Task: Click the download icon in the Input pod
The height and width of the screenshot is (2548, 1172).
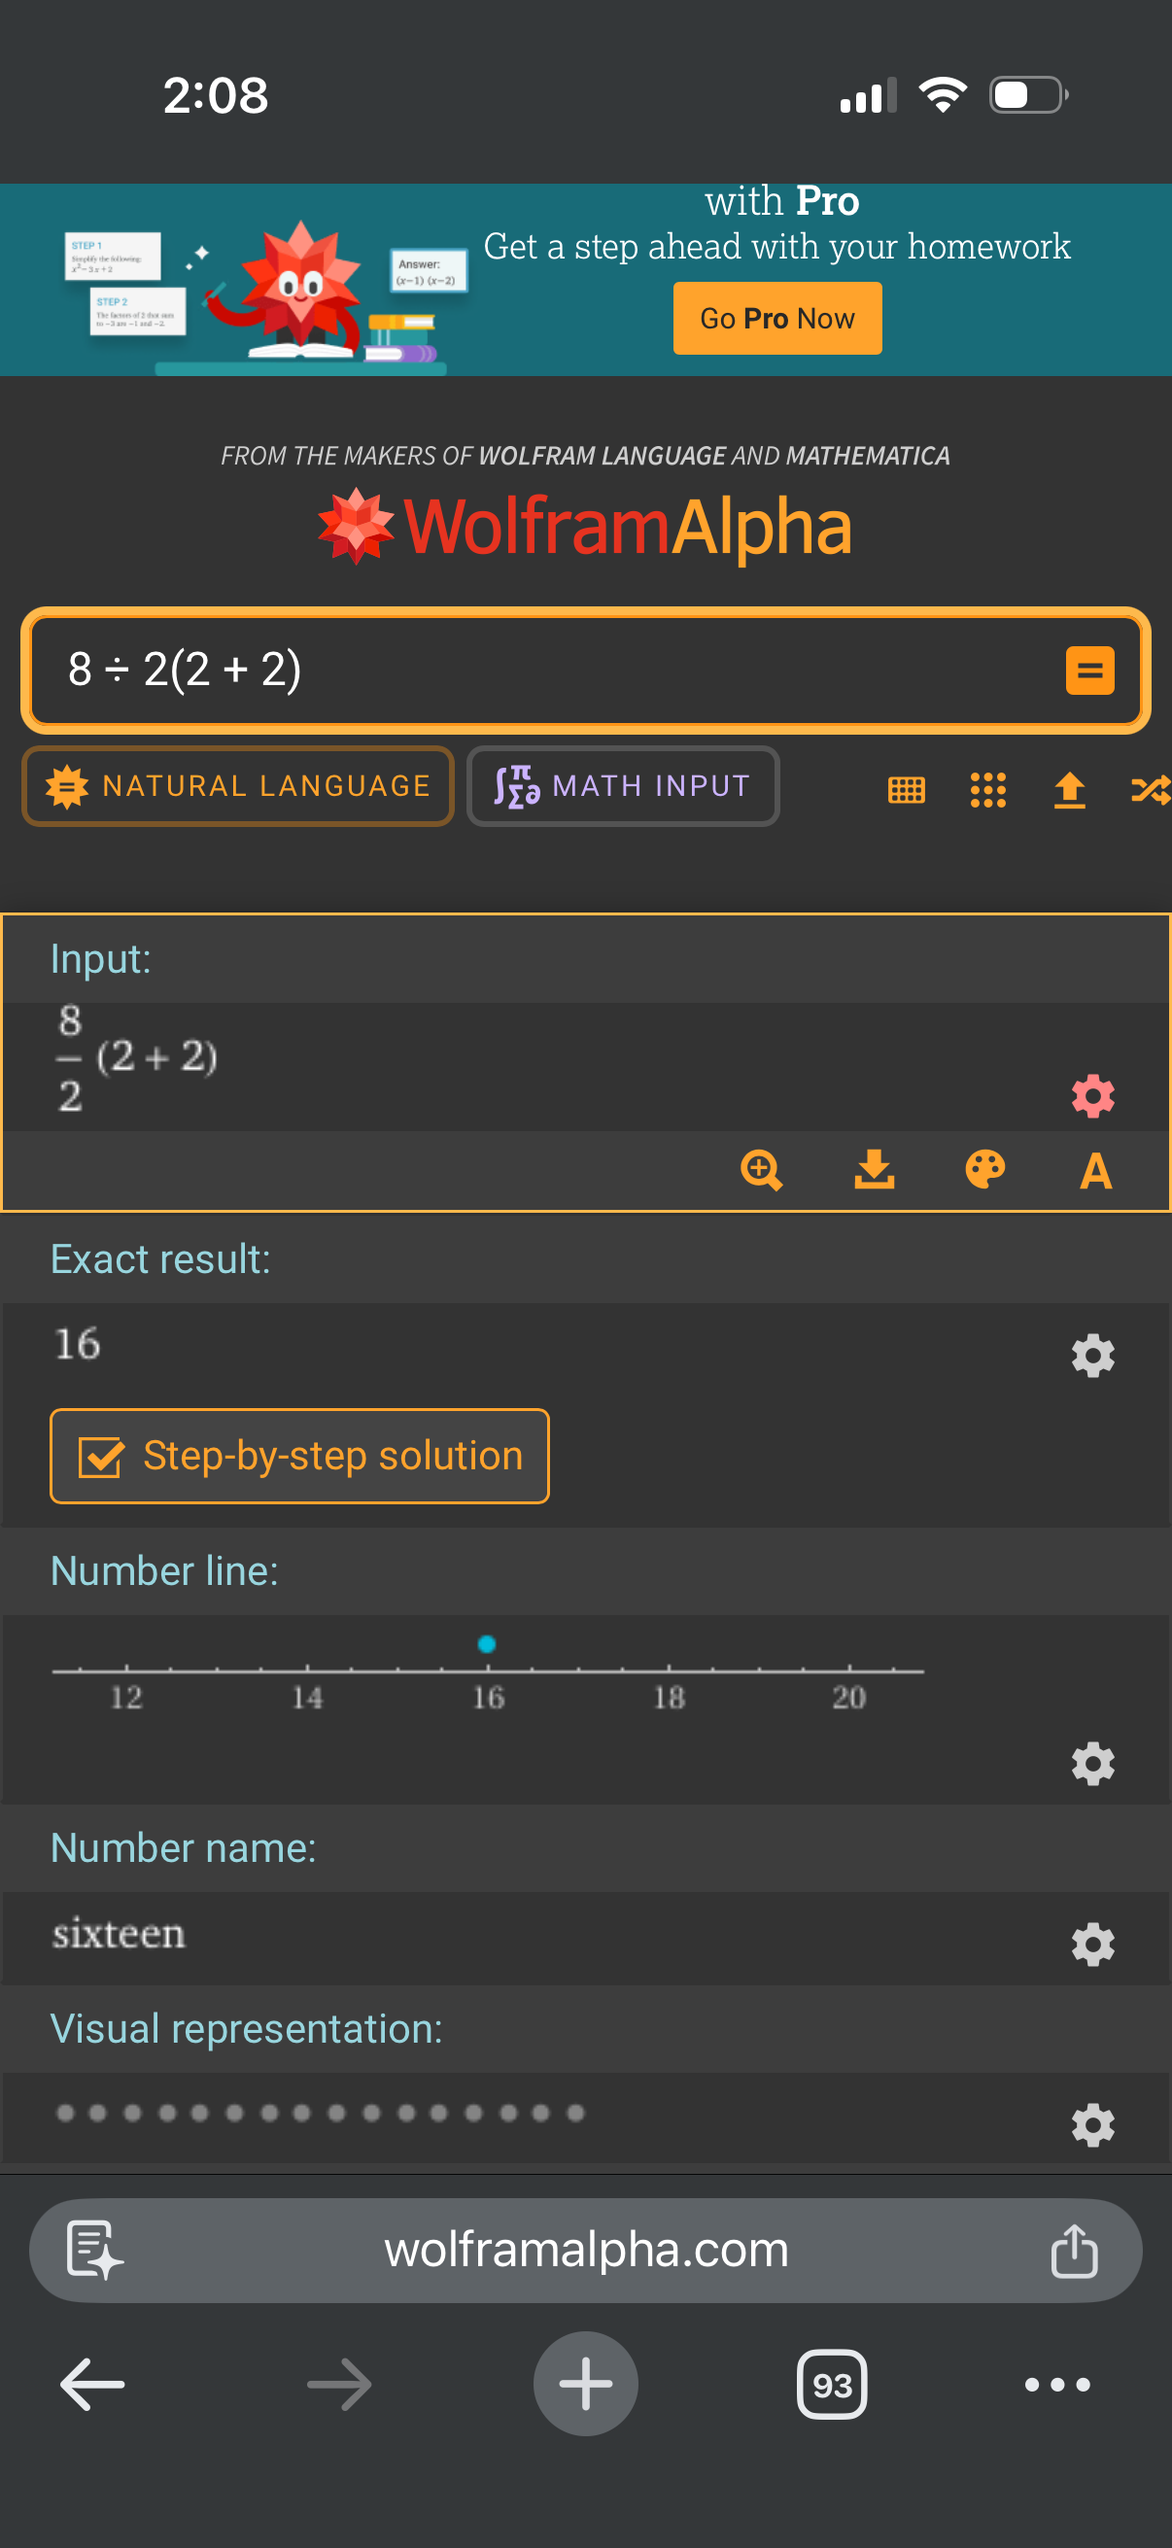Action: (x=874, y=1169)
